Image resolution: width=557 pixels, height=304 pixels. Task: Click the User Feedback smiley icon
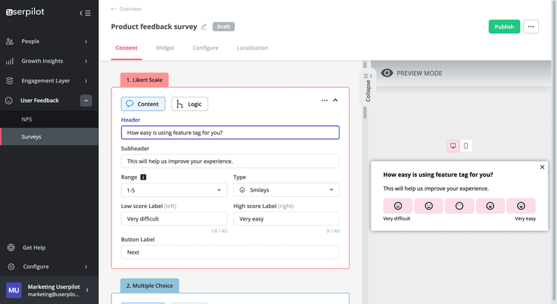[9, 101]
